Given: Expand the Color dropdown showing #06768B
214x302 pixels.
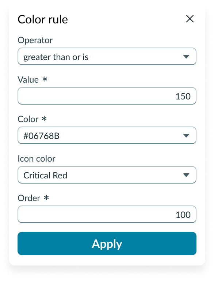Looking at the screenshot, I should click(x=107, y=135).
